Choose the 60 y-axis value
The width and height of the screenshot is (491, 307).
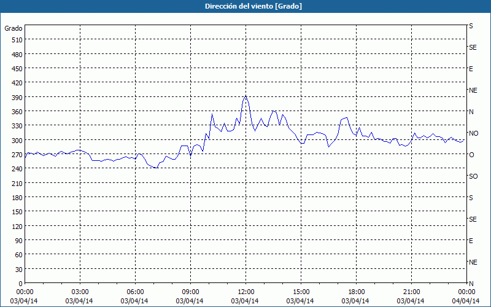(19, 255)
